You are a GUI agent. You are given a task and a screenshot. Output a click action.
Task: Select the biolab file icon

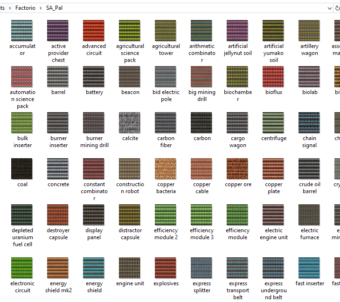(x=309, y=77)
